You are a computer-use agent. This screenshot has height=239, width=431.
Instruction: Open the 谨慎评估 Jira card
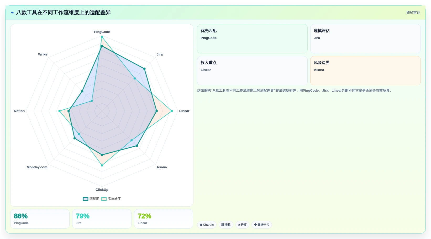(x=365, y=39)
